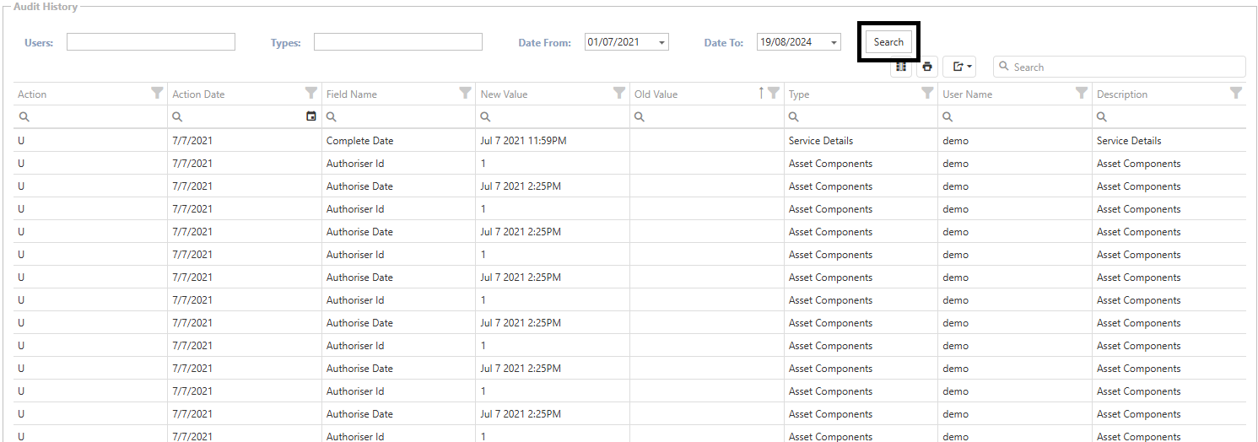Click the Field Name column filter icon

tap(465, 94)
